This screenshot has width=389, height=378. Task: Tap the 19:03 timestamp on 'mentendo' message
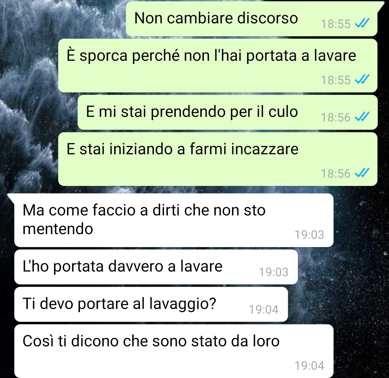pos(309,234)
